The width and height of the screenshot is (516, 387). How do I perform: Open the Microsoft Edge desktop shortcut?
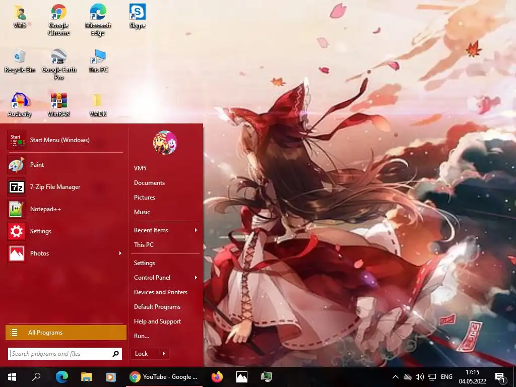click(x=98, y=20)
